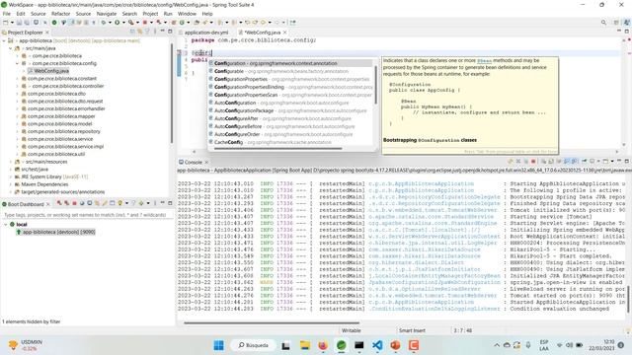Toggle the Scroll Lock icon in the Console toolbar
632x355 pixels.
click(x=551, y=162)
